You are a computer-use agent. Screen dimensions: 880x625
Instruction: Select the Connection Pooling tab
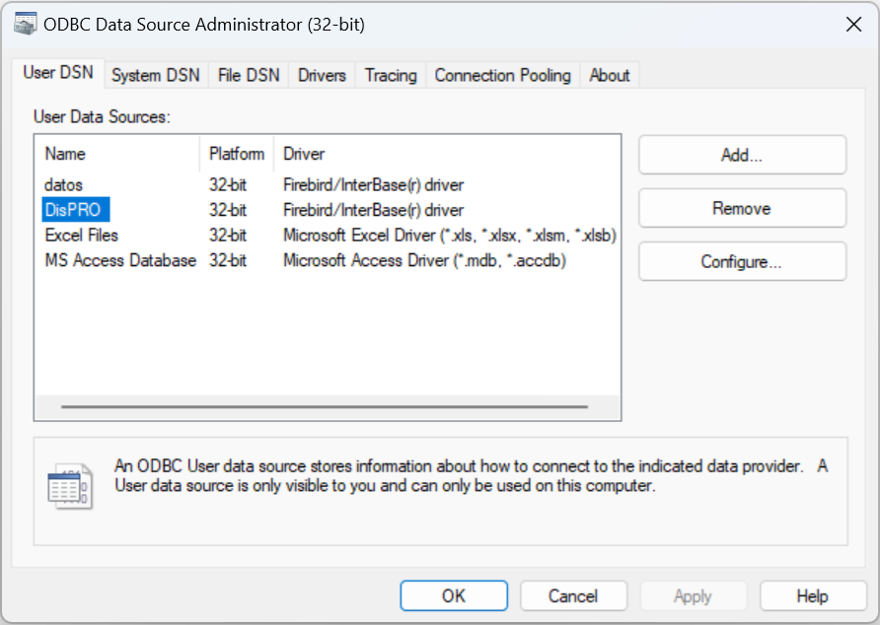pyautogui.click(x=502, y=75)
